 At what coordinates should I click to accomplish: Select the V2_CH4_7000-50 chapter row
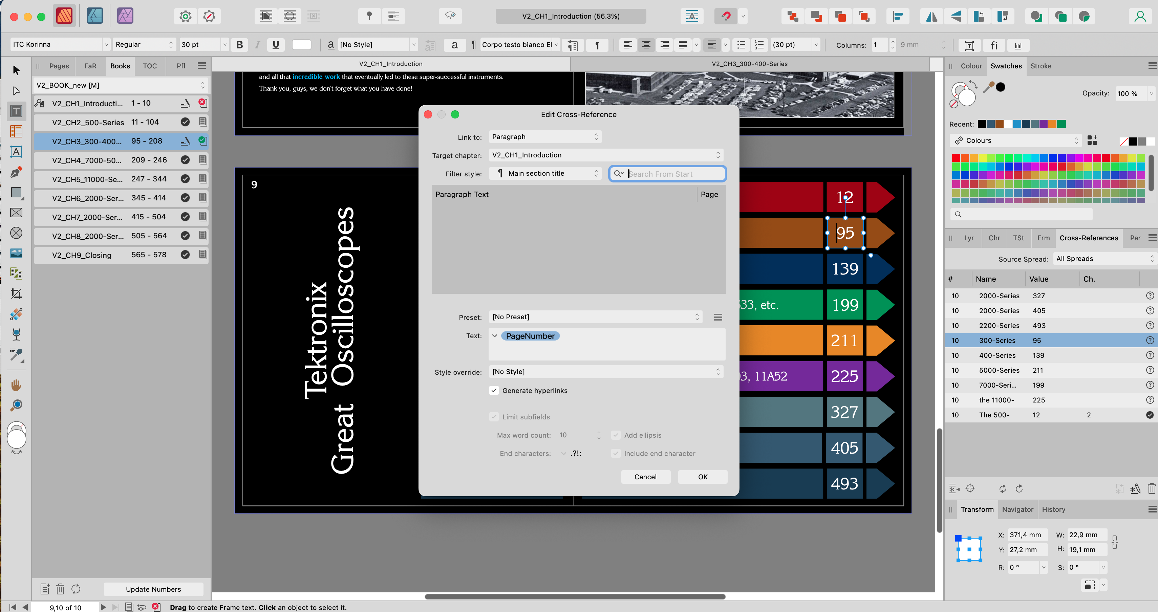click(x=121, y=160)
